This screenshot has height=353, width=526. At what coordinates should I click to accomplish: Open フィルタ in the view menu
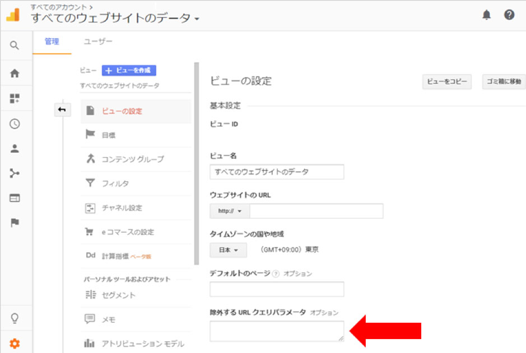tap(115, 183)
